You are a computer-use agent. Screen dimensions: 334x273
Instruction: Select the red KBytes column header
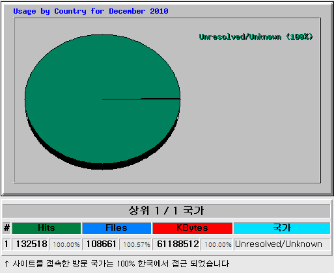coord(192,228)
